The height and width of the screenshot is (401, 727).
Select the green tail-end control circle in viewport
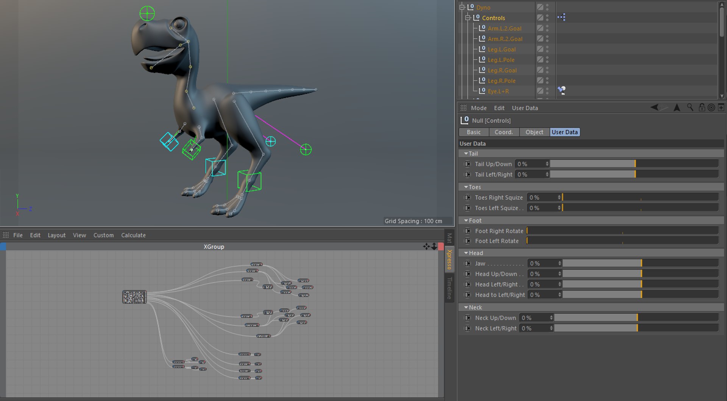(x=306, y=150)
